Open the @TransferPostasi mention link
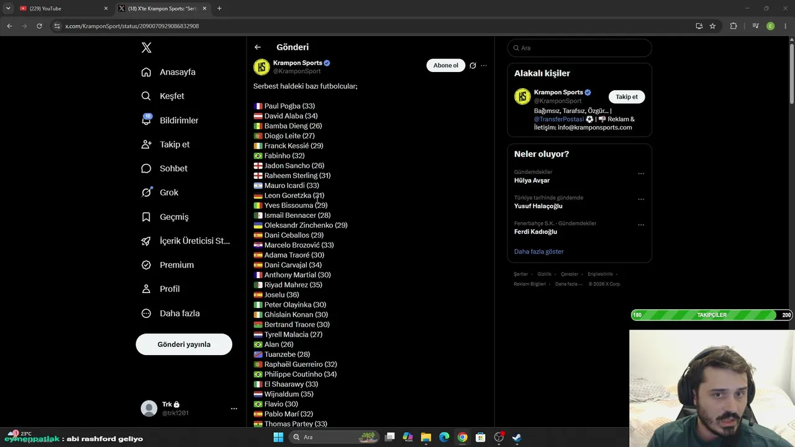The width and height of the screenshot is (795, 447). click(x=559, y=119)
